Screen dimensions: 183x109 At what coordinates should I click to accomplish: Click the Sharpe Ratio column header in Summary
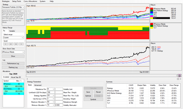pyautogui.click(x=142, y=85)
